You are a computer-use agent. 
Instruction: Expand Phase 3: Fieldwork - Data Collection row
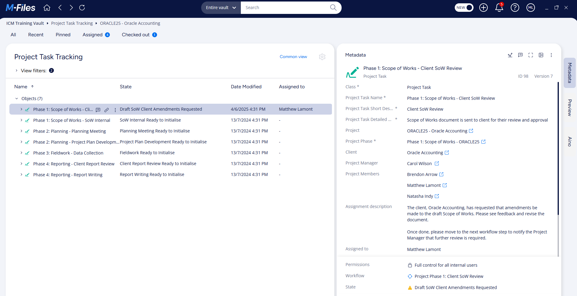pos(21,153)
